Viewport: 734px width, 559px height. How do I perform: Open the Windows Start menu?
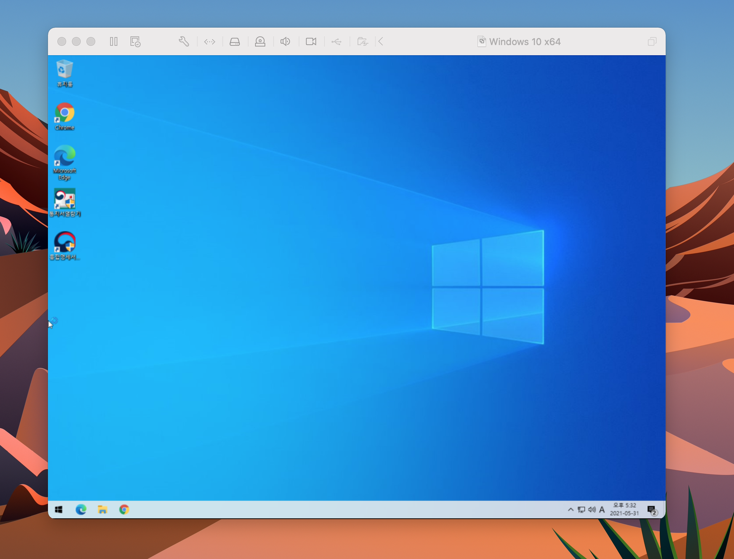point(59,510)
